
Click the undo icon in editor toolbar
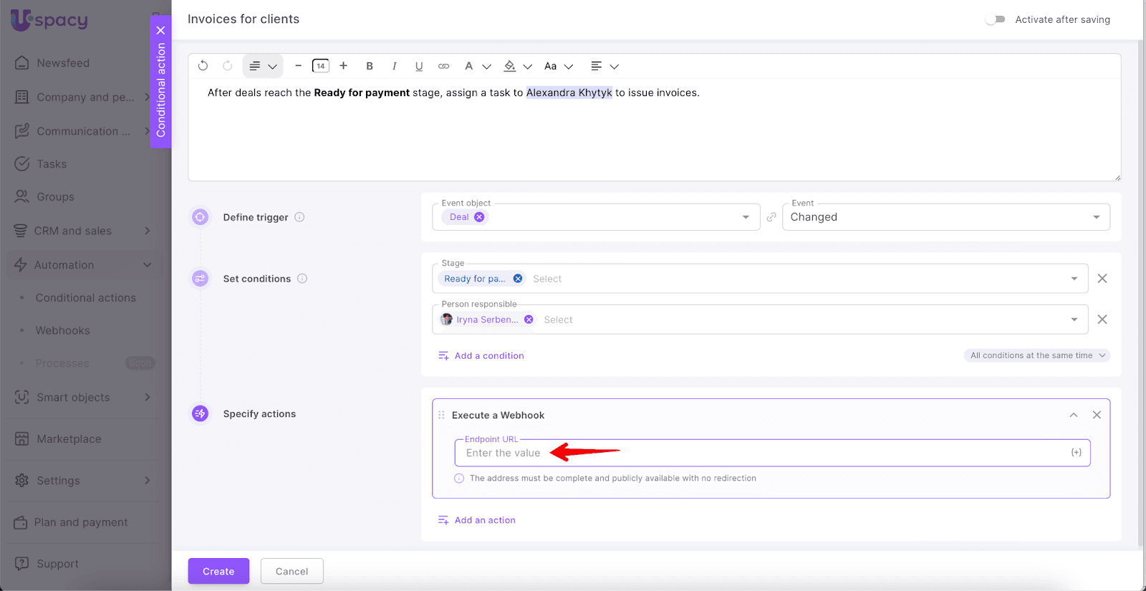pyautogui.click(x=203, y=66)
